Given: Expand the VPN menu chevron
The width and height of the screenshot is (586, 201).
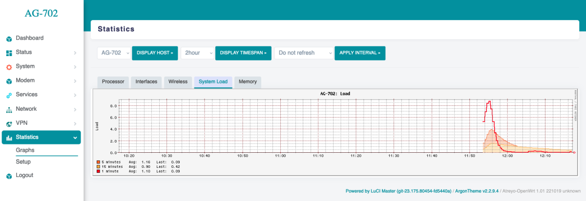Looking at the screenshot, I should click(x=75, y=123).
